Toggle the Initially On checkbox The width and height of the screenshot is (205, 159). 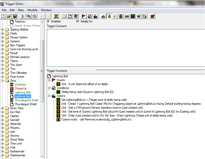pyautogui.click(x=78, y=21)
